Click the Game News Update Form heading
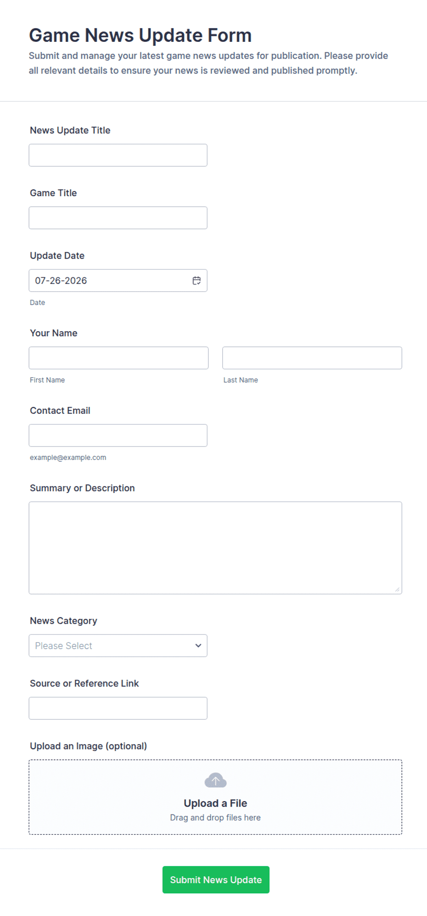The image size is (427, 916). pyautogui.click(x=140, y=35)
